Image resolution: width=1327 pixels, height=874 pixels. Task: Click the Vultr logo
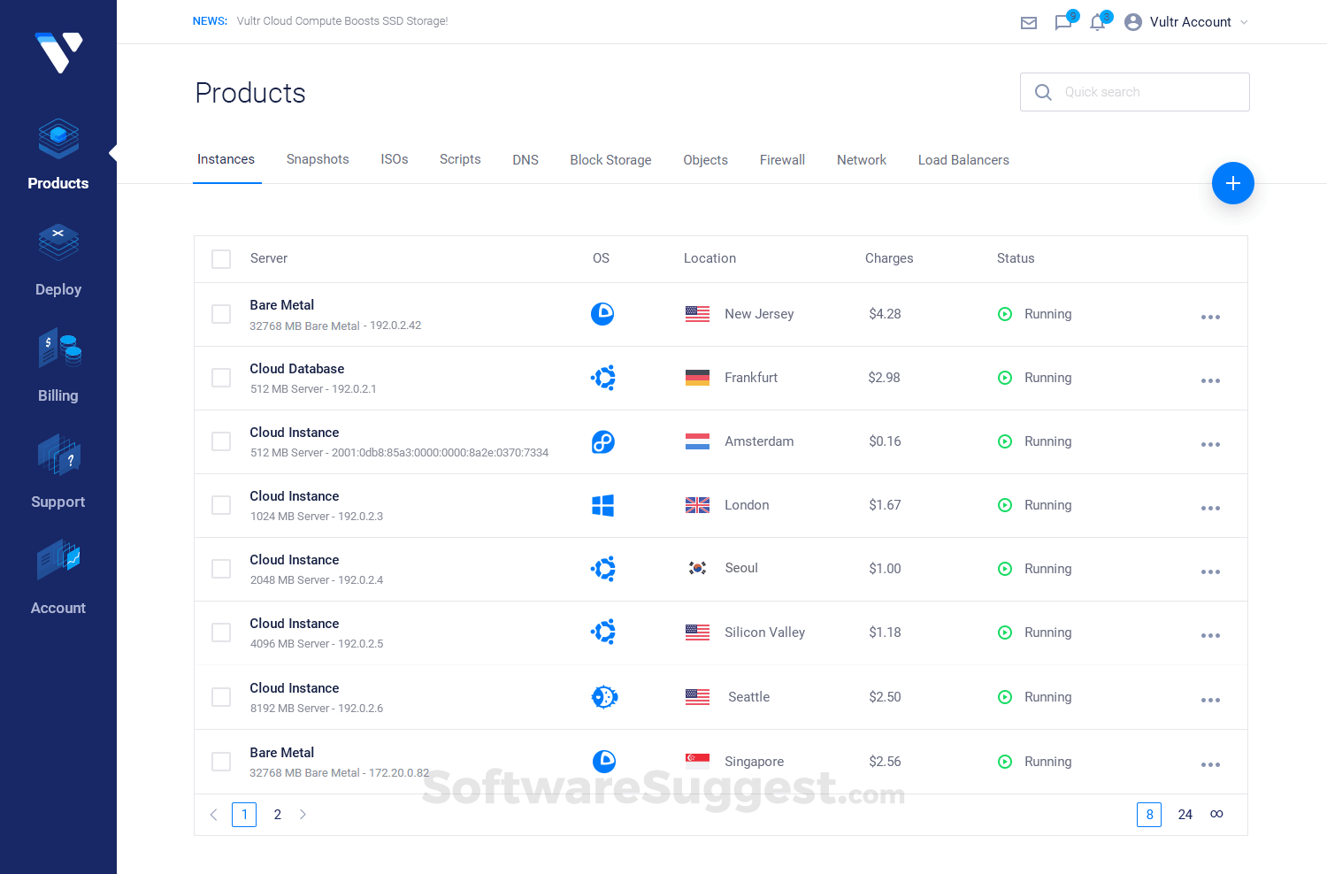click(58, 52)
